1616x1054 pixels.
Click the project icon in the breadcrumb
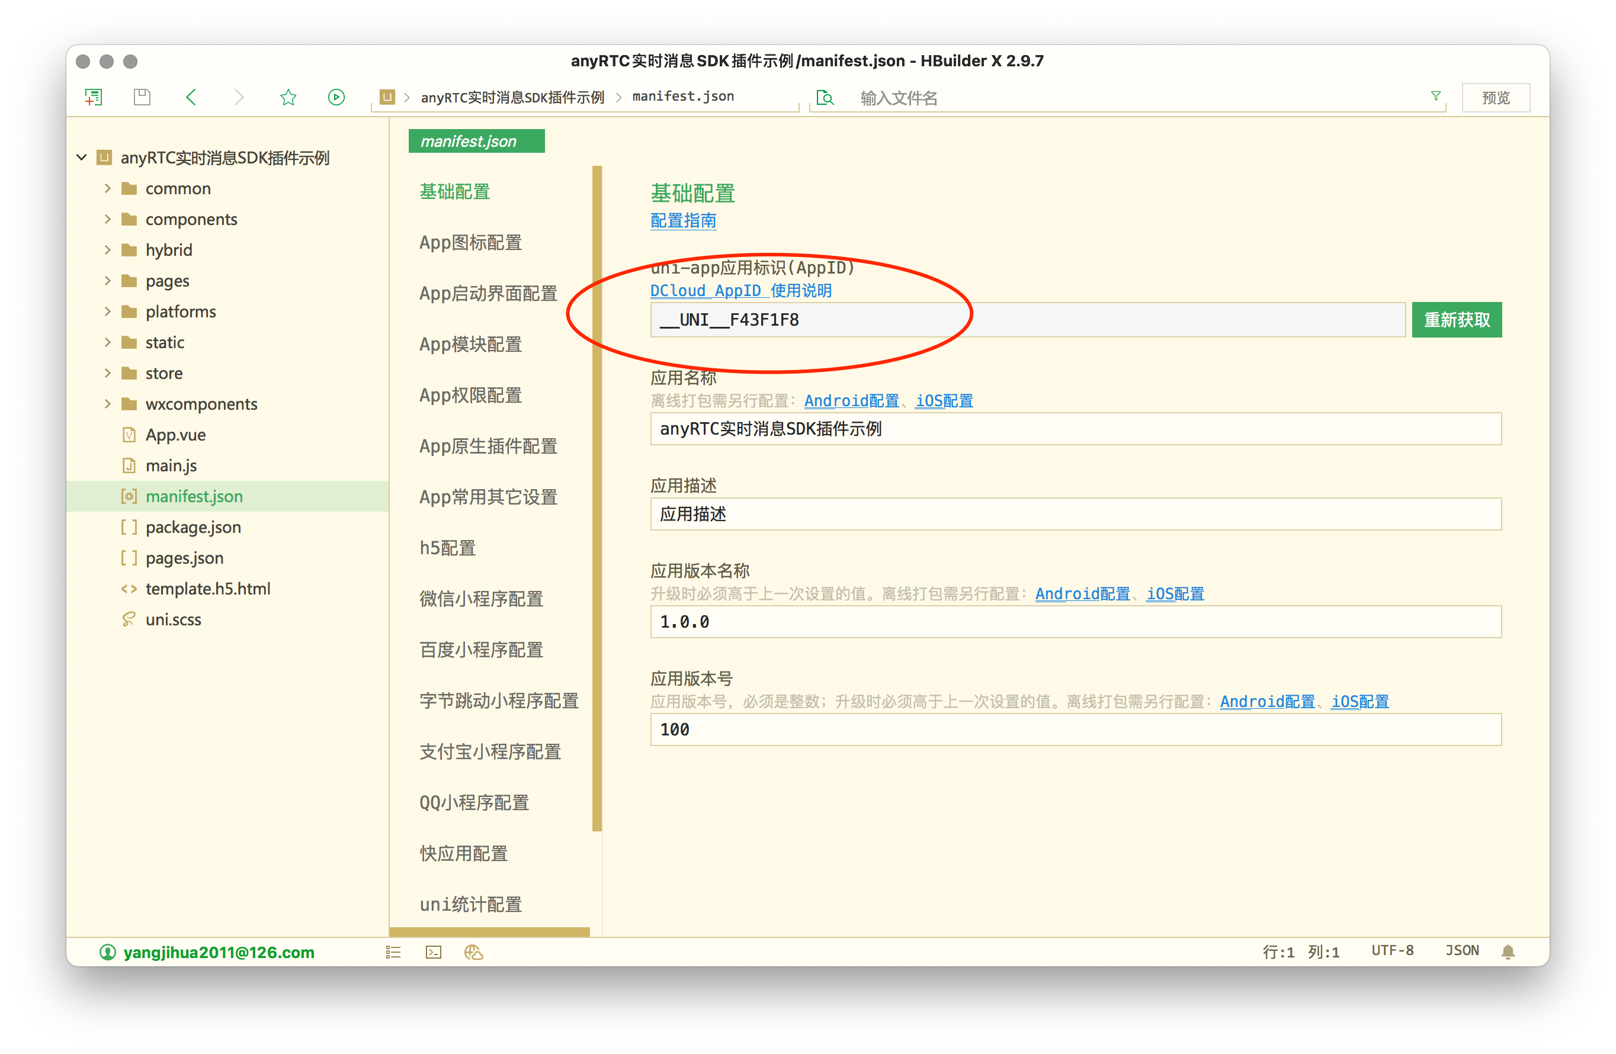click(387, 97)
